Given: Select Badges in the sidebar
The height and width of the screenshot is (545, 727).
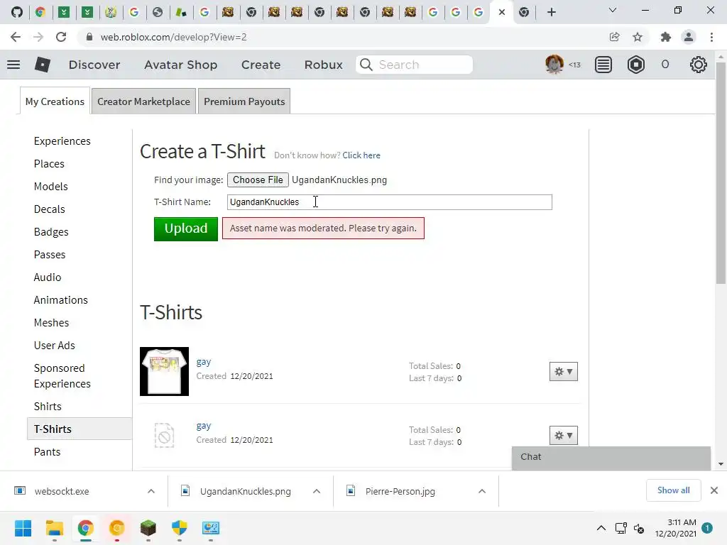Looking at the screenshot, I should click(51, 232).
